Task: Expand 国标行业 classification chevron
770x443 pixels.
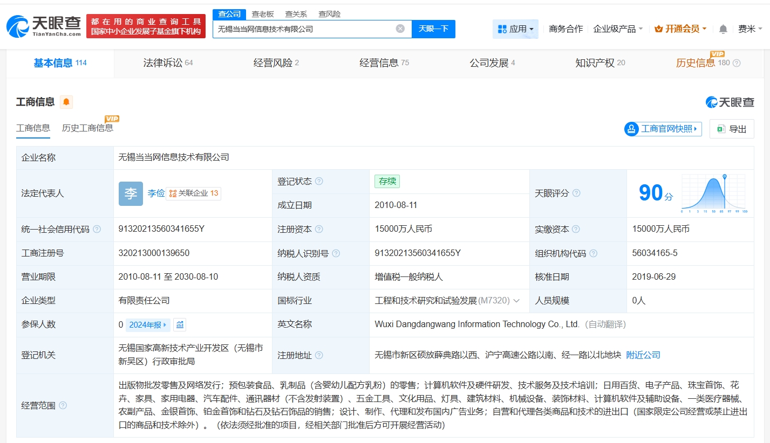Action: pyautogui.click(x=516, y=301)
